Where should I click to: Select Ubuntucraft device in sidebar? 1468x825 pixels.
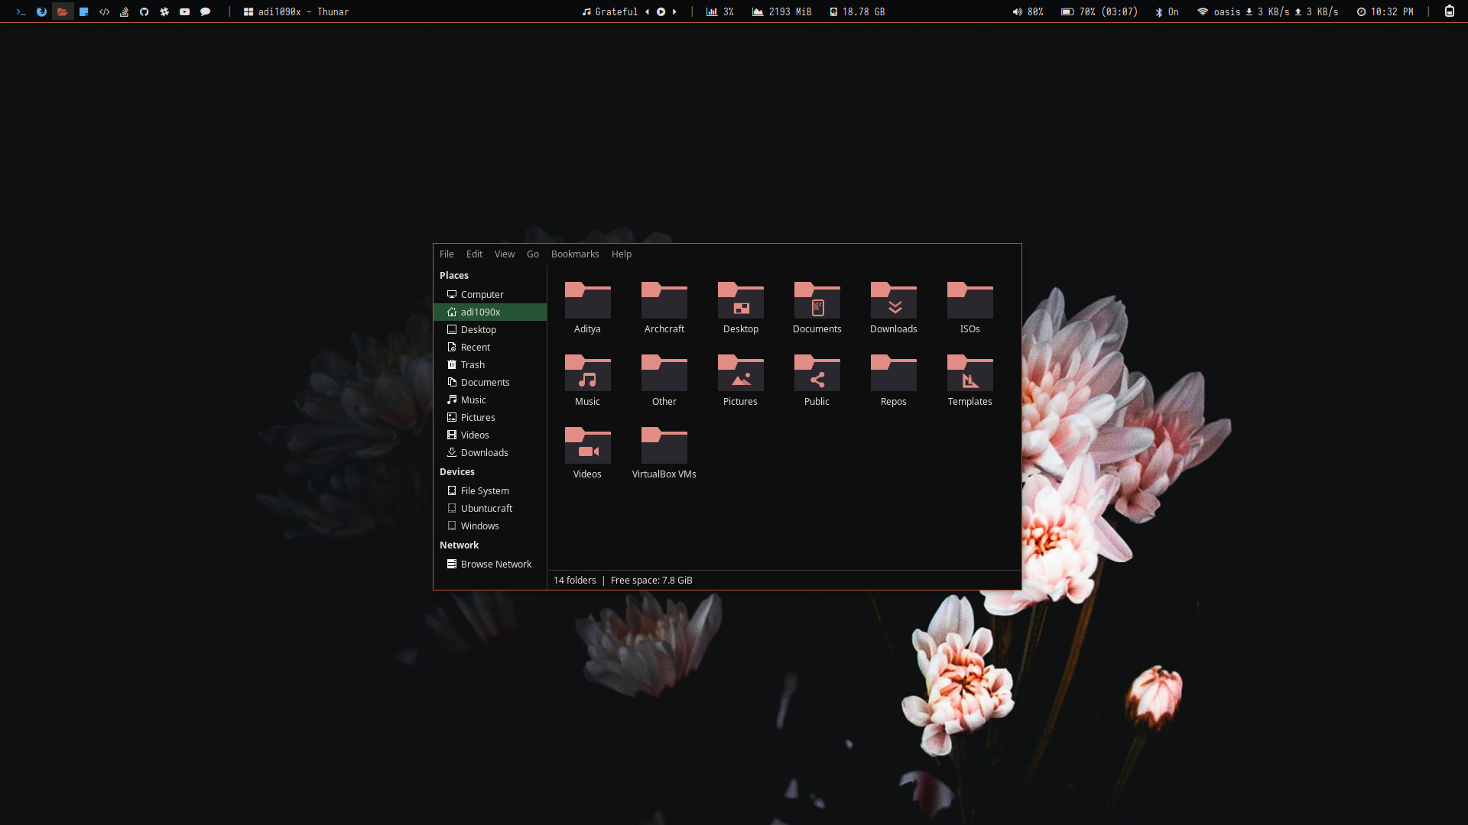pyautogui.click(x=486, y=508)
